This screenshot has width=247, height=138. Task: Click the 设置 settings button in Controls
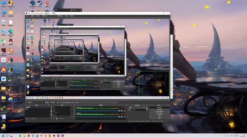coord(159,116)
